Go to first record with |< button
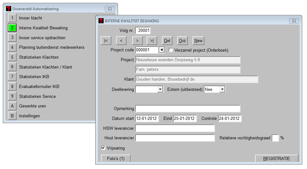The width and height of the screenshot is (307, 169). tap(106, 41)
